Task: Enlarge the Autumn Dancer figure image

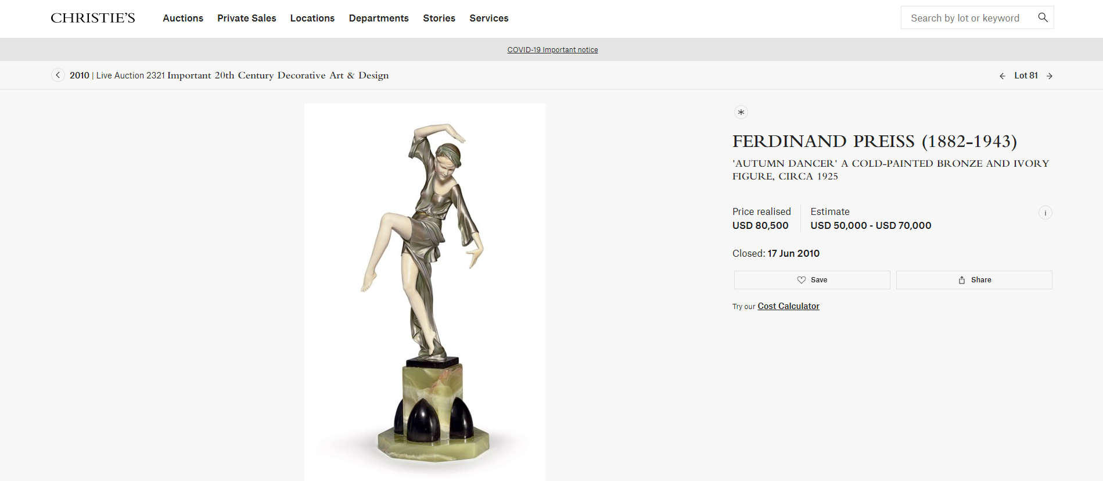Action: pos(425,292)
